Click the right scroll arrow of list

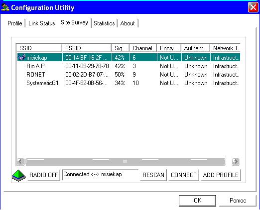pyautogui.click(x=236, y=161)
